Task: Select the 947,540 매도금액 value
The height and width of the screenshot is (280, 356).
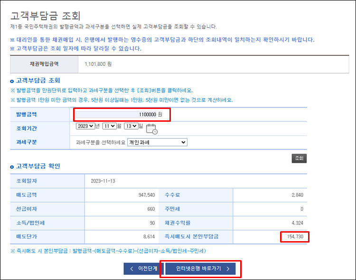Action: [x=147, y=195]
